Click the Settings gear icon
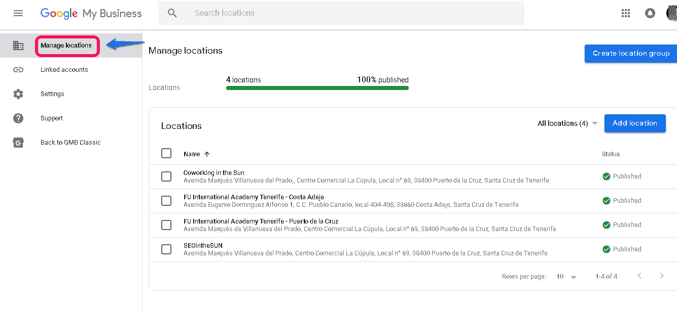677x314 pixels. click(18, 94)
